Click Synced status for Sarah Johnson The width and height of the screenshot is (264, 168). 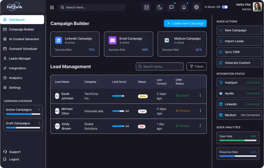click(x=182, y=96)
